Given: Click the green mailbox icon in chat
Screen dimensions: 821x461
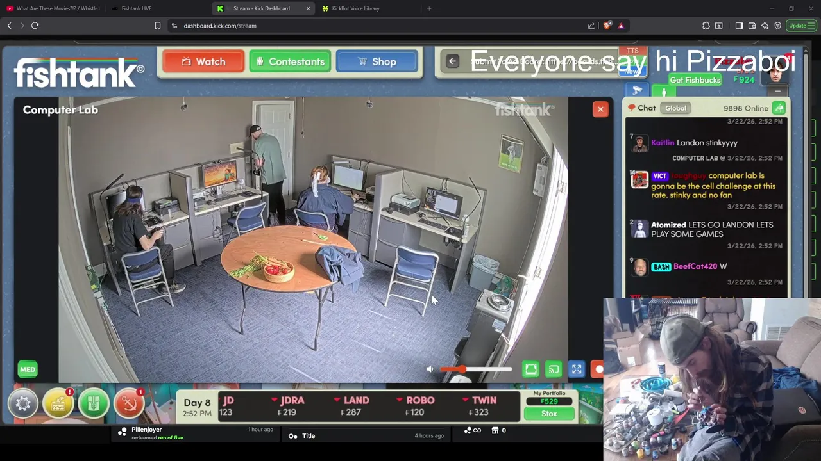Looking at the screenshot, I should pos(778,108).
